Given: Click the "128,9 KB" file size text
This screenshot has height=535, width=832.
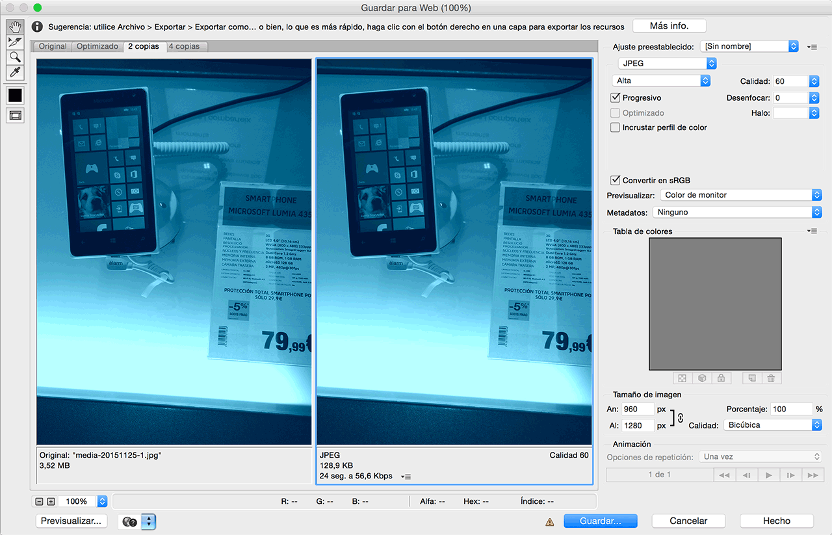Looking at the screenshot, I should 337,465.
